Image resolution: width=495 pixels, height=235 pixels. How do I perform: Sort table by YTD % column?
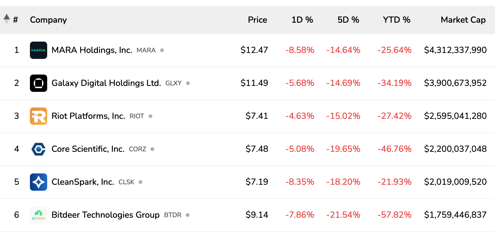click(396, 20)
